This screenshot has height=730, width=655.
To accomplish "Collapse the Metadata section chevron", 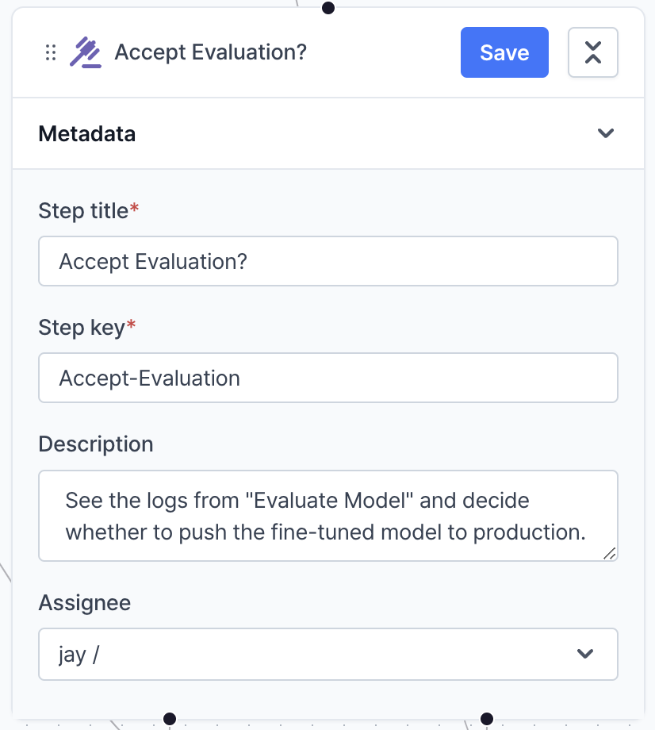I will 606,133.
